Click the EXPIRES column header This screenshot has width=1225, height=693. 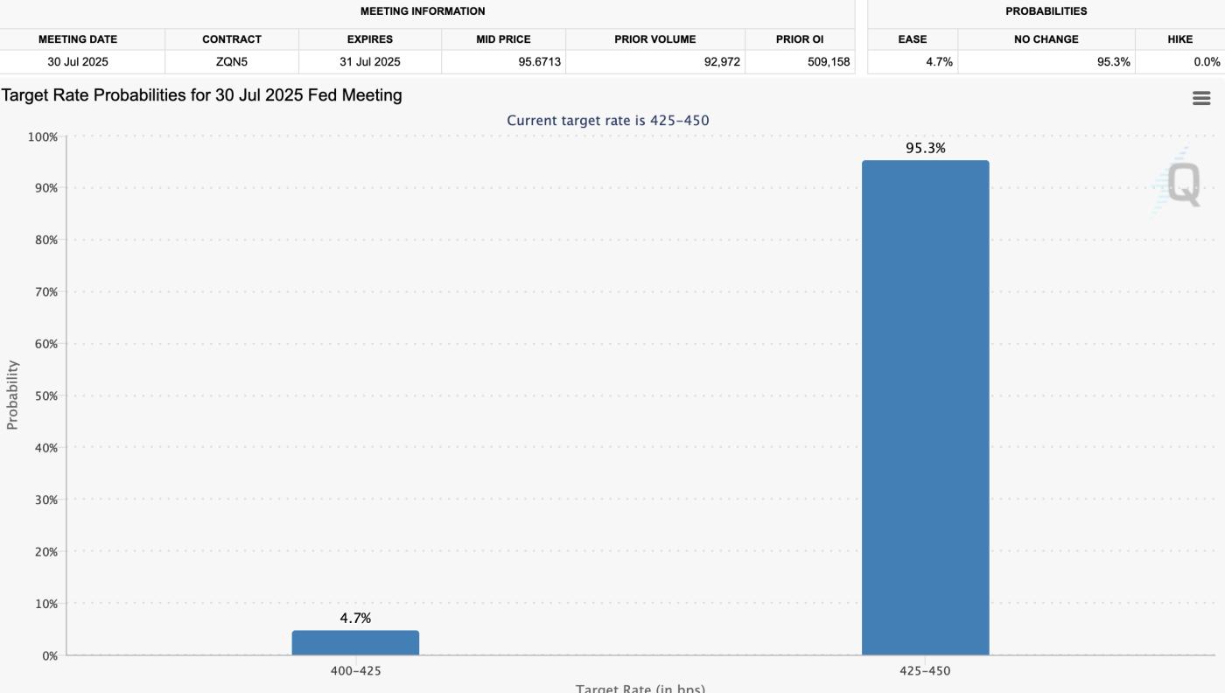click(x=372, y=38)
